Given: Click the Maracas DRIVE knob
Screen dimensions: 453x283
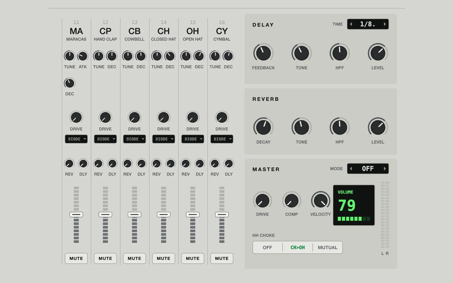Looking at the screenshot, I should 76,117.
